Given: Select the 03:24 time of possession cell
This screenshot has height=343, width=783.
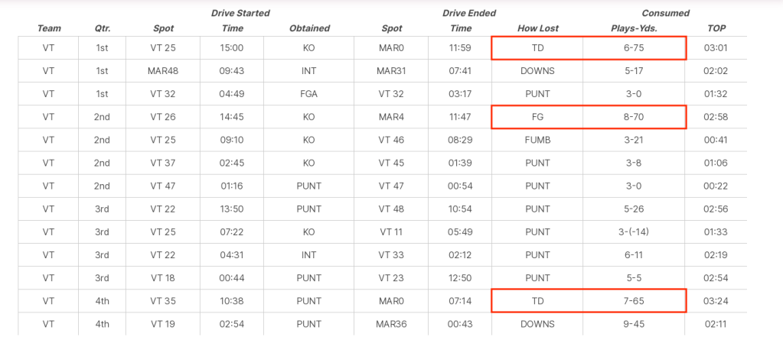Looking at the screenshot, I should click(716, 300).
